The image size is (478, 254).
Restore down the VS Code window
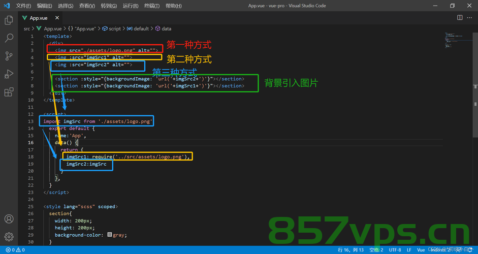tap(453, 6)
